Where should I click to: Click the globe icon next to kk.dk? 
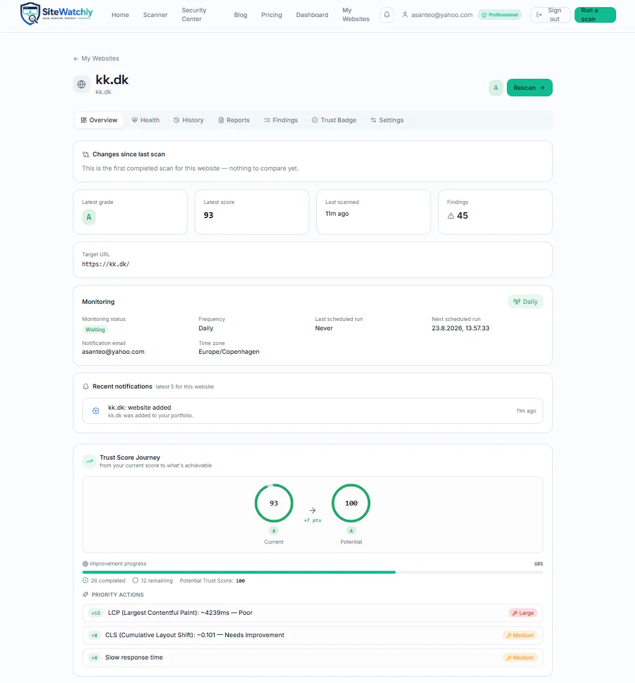[x=82, y=85]
